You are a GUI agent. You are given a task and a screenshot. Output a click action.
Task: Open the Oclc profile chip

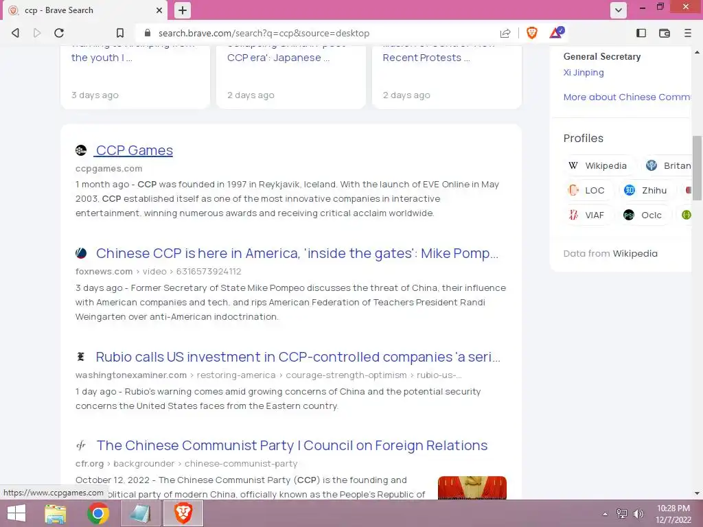click(643, 215)
